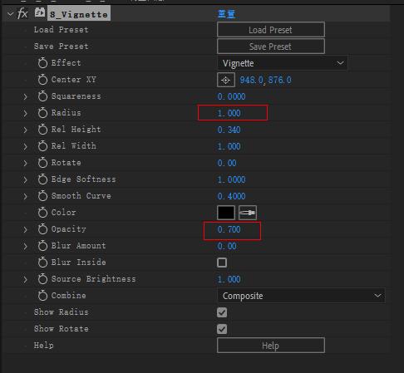Click the preset icon beside S_Vignette name
This screenshot has height=373, width=404.
(x=40, y=13)
